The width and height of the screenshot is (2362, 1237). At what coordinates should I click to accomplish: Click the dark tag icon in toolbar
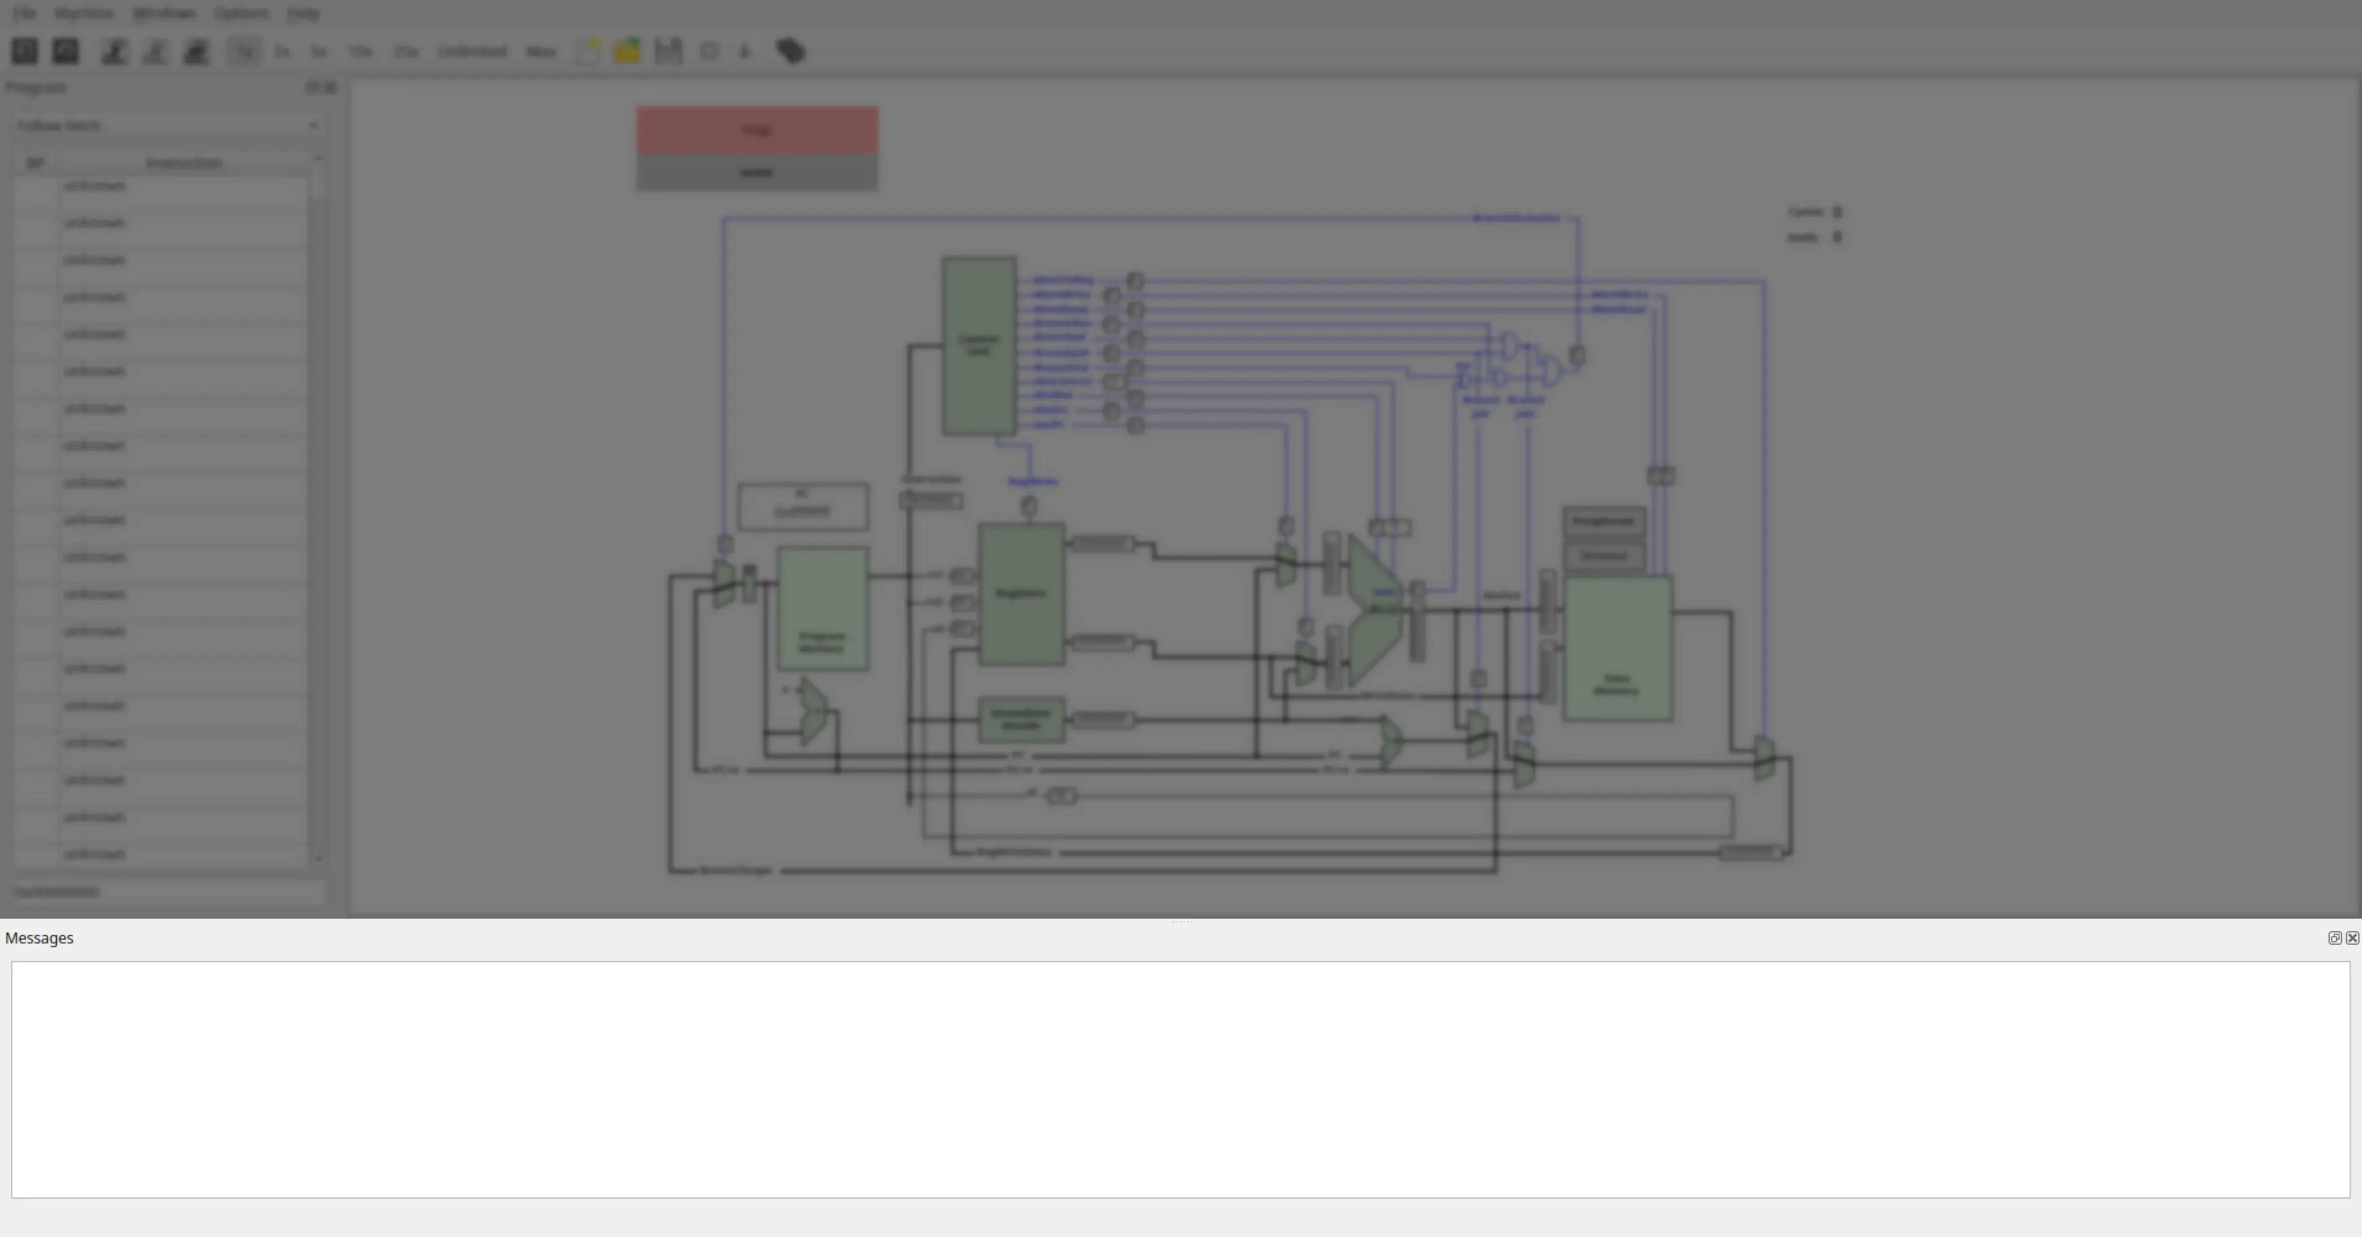pyautogui.click(x=791, y=52)
